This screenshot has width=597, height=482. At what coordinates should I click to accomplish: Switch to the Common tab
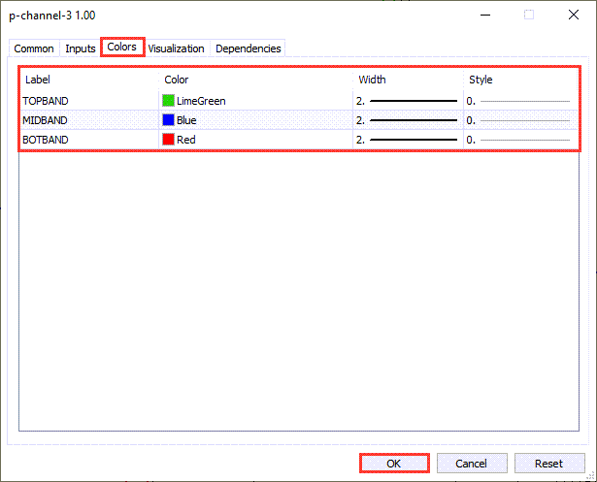tap(34, 48)
